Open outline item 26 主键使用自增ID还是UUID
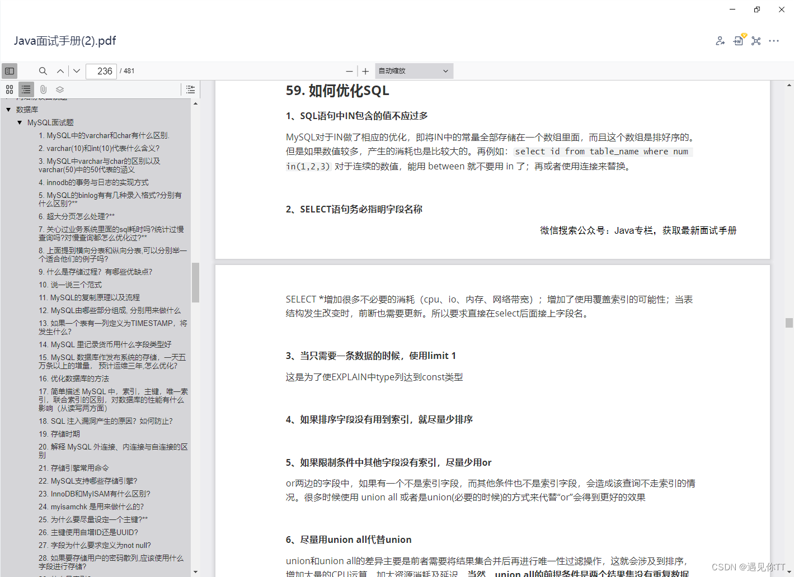794x577 pixels. [88, 532]
